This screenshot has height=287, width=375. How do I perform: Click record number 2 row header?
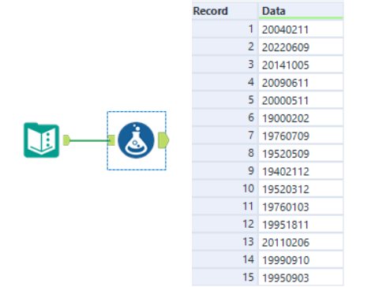224,47
